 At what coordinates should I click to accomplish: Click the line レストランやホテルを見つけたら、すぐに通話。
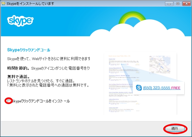(x=41, y=81)
